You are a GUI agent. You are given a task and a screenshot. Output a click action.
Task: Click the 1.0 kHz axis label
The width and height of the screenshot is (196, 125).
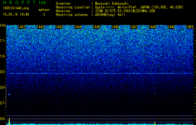pos(2,56)
